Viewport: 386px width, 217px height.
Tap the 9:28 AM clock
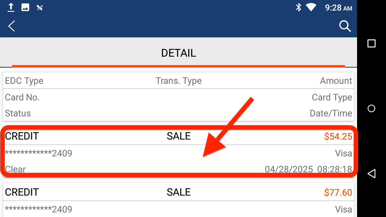pos(338,8)
